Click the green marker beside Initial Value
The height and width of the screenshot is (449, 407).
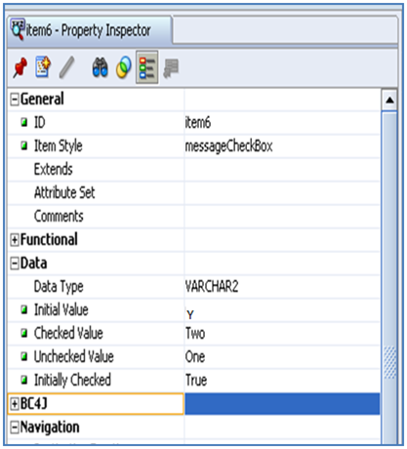click(x=24, y=309)
